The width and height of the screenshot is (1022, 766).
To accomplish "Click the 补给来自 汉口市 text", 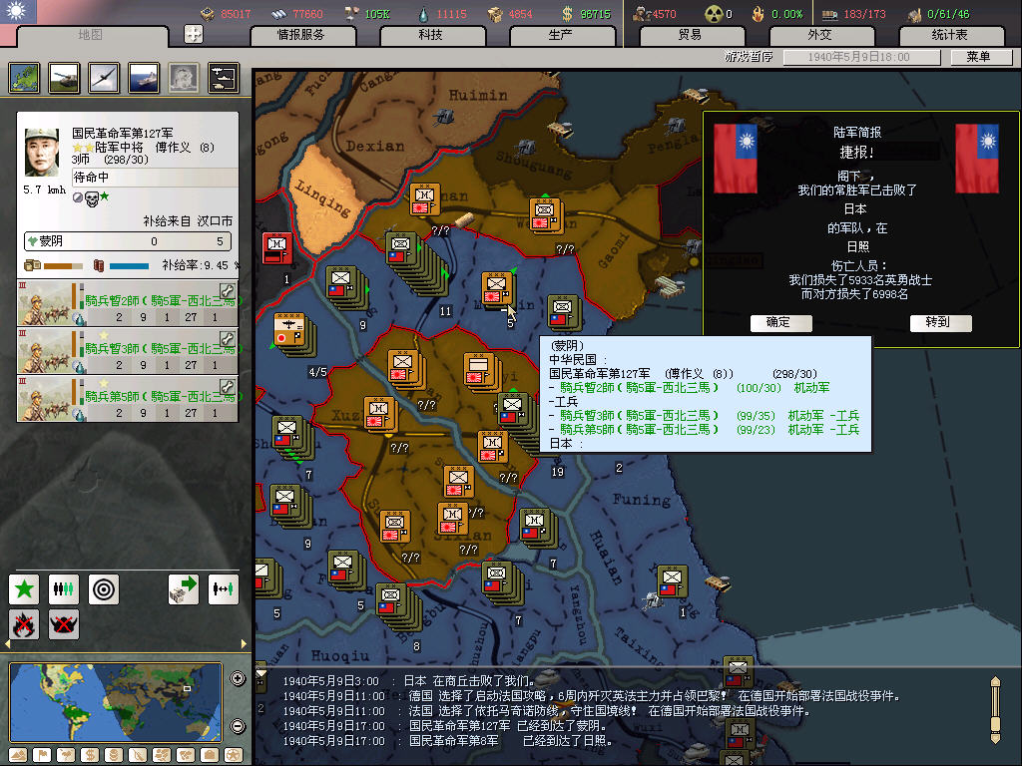I will [188, 221].
